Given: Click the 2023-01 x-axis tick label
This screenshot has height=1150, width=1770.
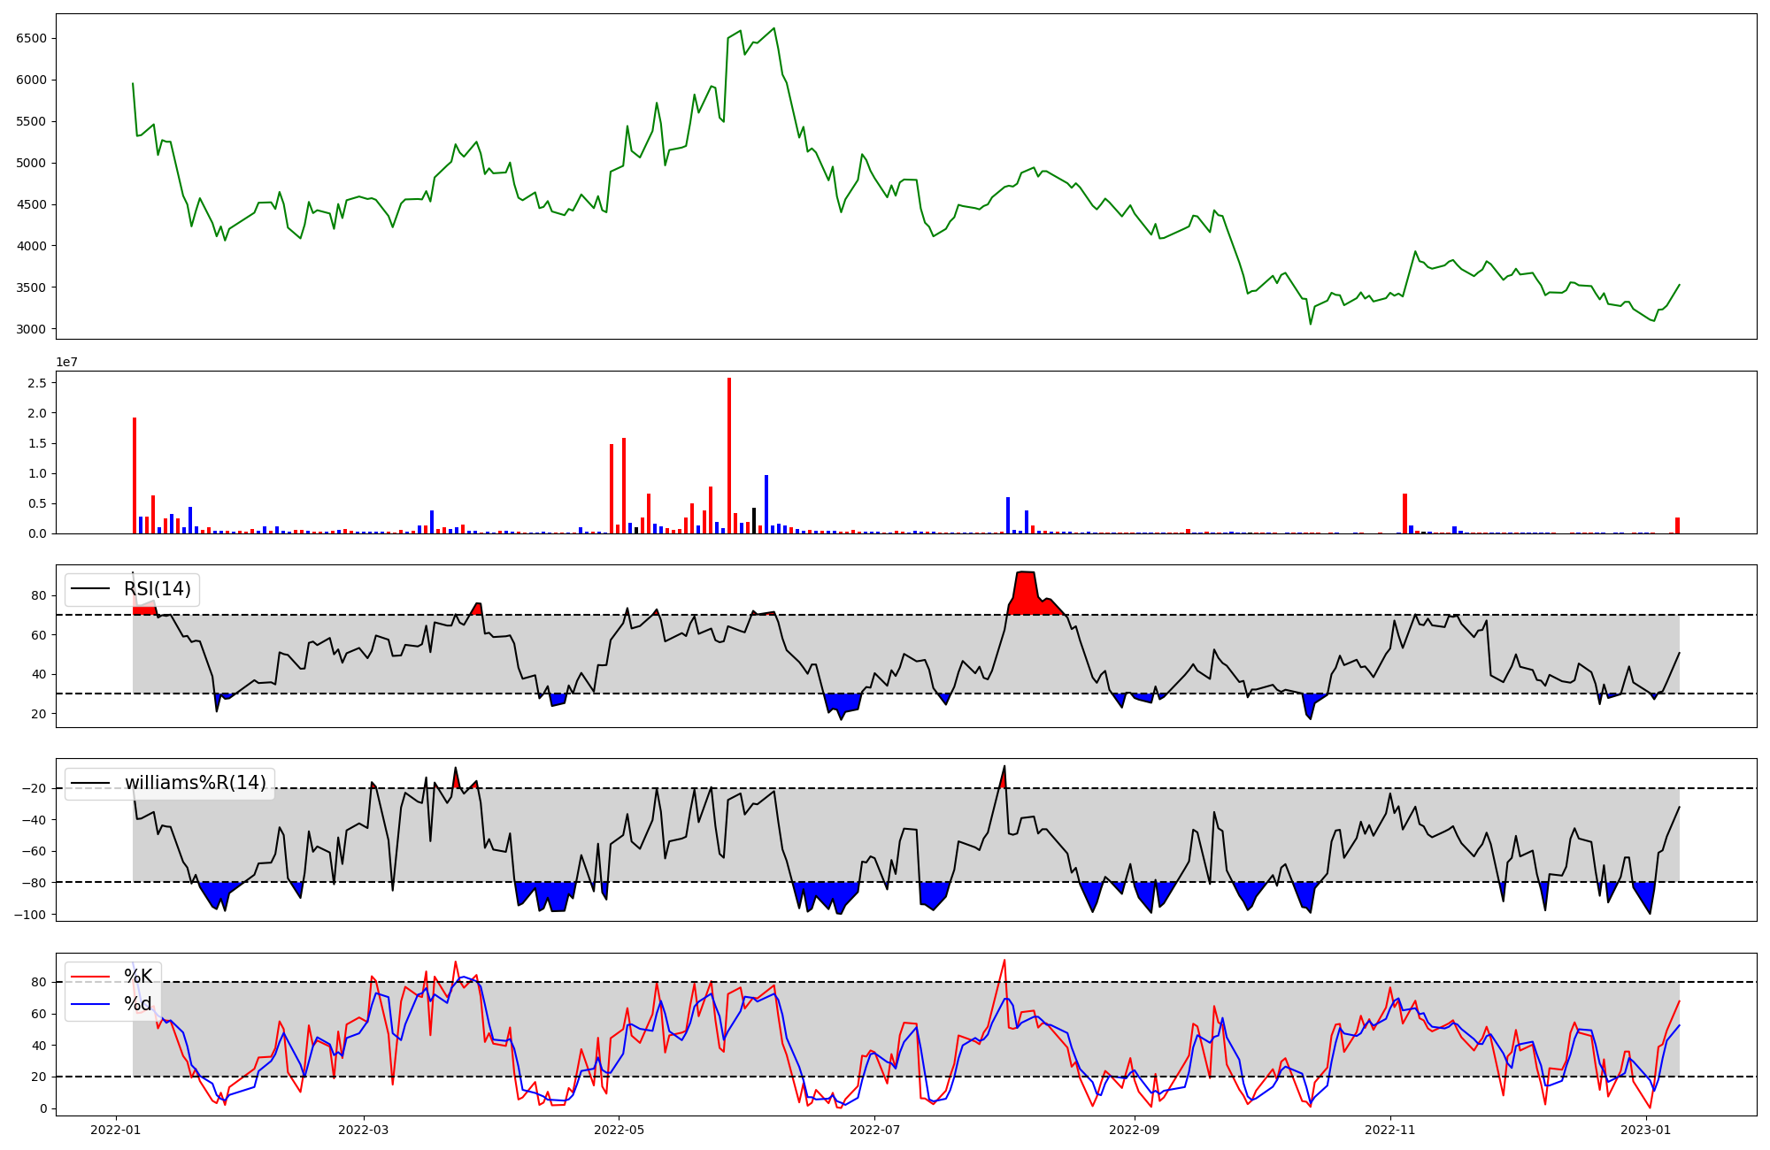Looking at the screenshot, I should click(x=1646, y=1130).
